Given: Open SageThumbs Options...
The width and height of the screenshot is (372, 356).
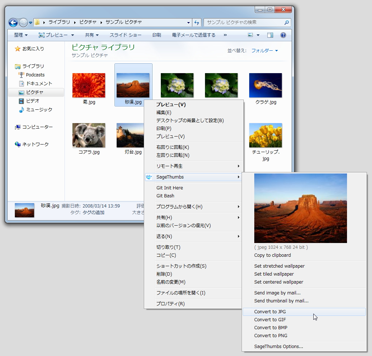Looking at the screenshot, I should click(x=279, y=346).
